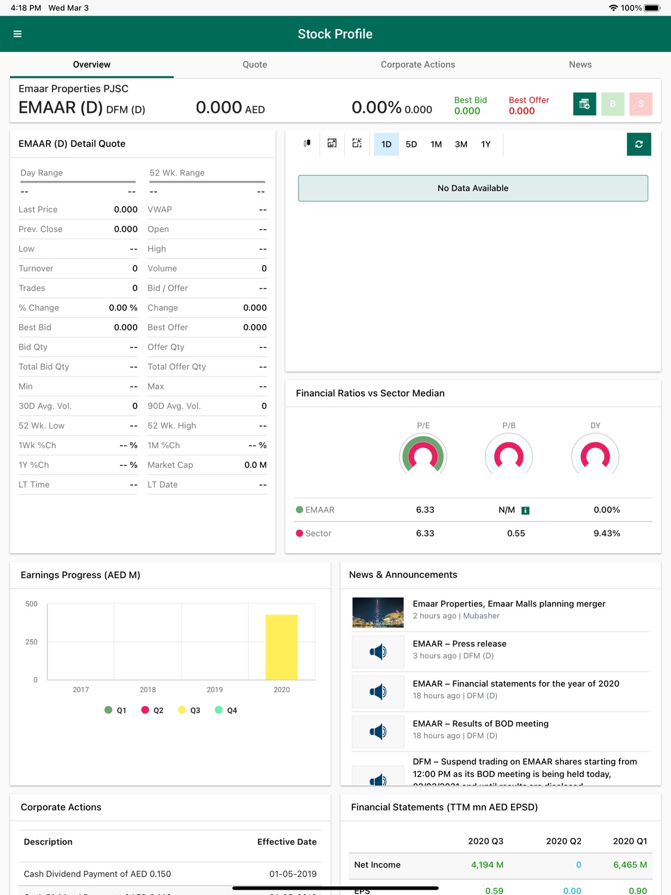Open the Emaar Malls merger news thumbnail
The width and height of the screenshot is (671, 895).
[x=378, y=612]
